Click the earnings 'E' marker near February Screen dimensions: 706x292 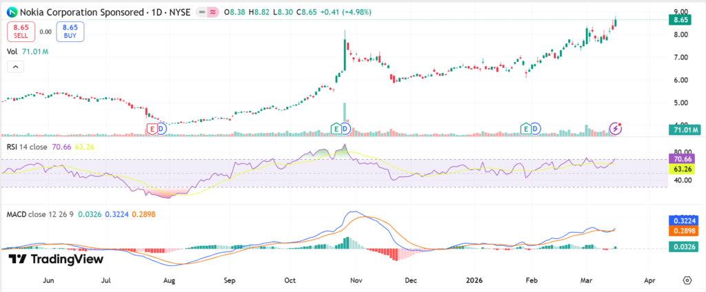525,129
